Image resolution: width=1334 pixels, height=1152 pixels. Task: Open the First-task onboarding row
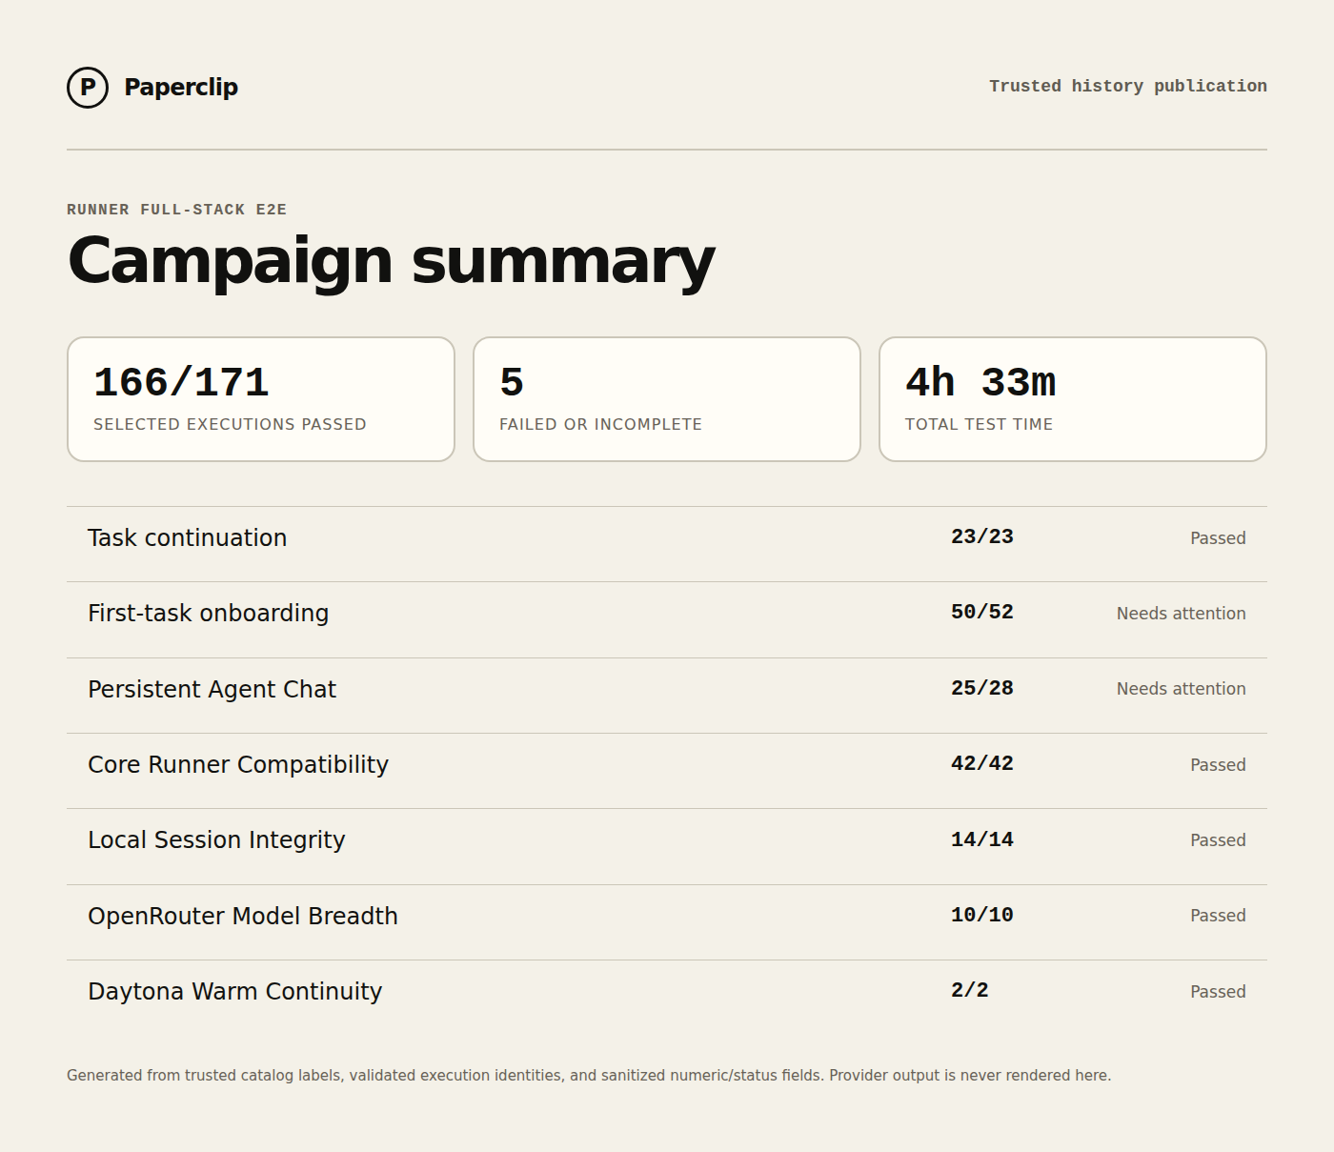pyautogui.click(x=667, y=619)
